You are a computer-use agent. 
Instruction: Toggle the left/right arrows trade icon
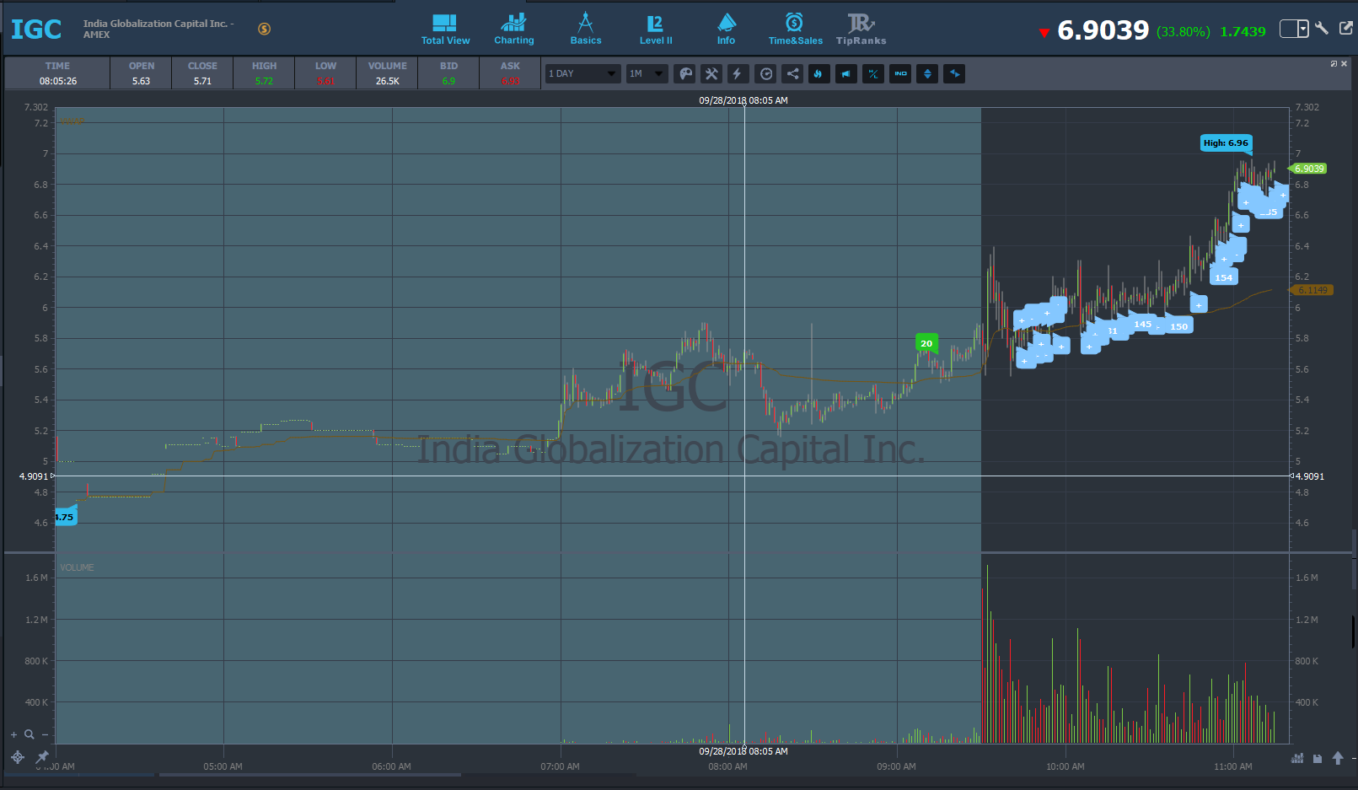pos(954,74)
